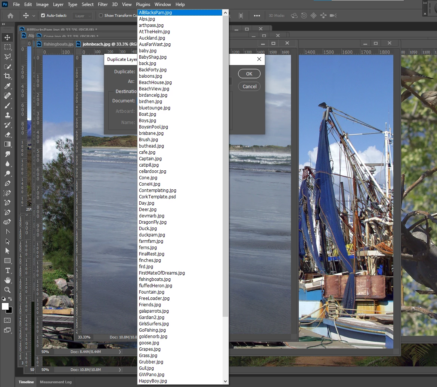Expand the toolbar with double-arrow
This screenshot has width=437, height=387.
click(3, 24)
